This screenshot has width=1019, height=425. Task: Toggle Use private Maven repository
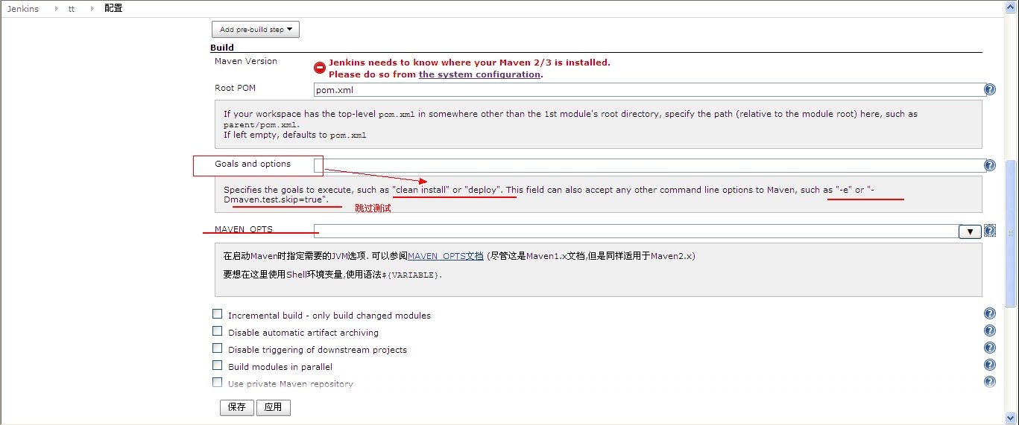(x=218, y=383)
